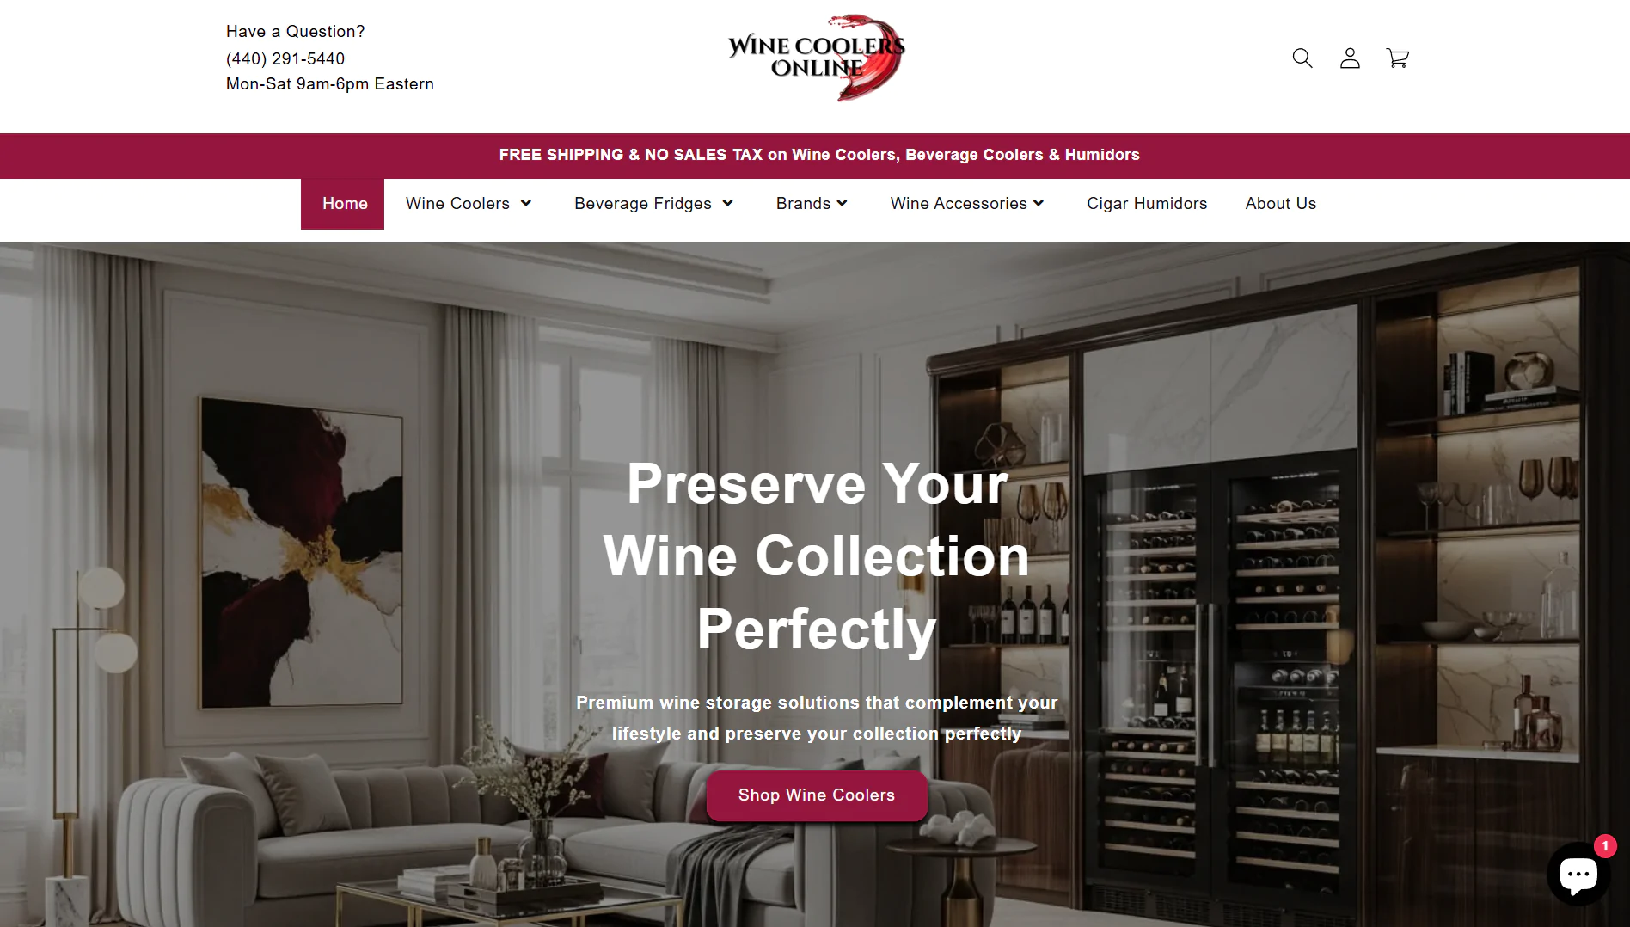
Task: Go to the About Us page
Action: click(x=1281, y=204)
